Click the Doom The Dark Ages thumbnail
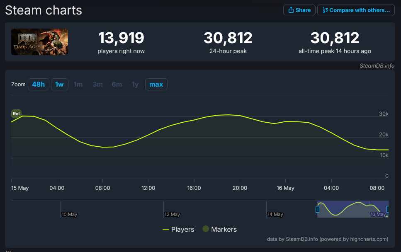The width and height of the screenshot is (401, 252). coord(40,42)
